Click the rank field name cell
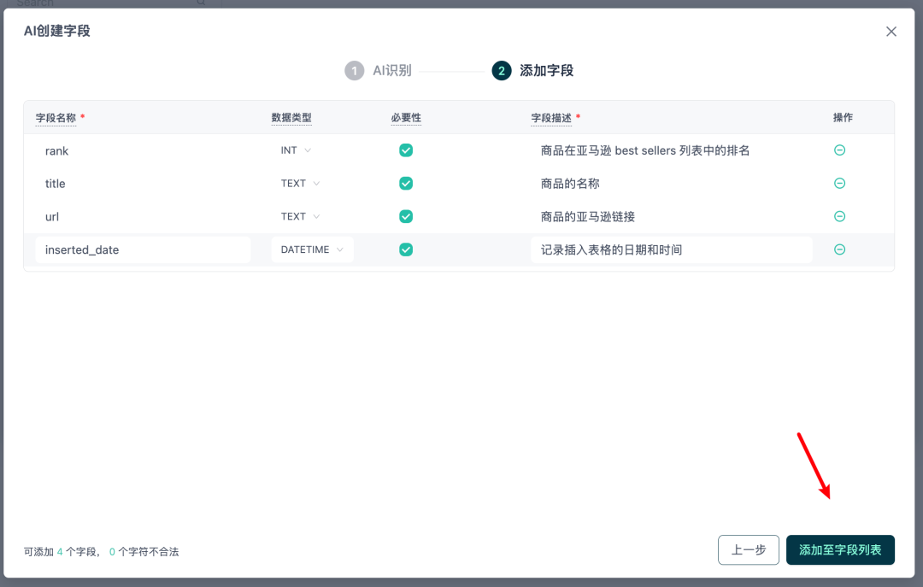Viewport: 923px width, 587px height. [57, 150]
